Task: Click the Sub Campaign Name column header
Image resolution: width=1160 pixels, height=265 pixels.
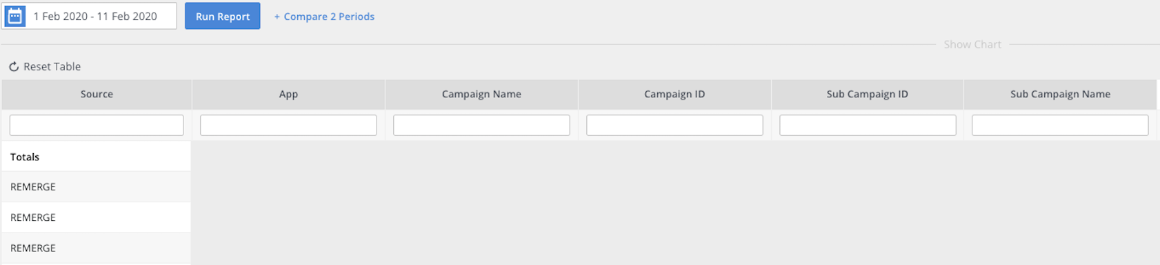Action: (1060, 94)
